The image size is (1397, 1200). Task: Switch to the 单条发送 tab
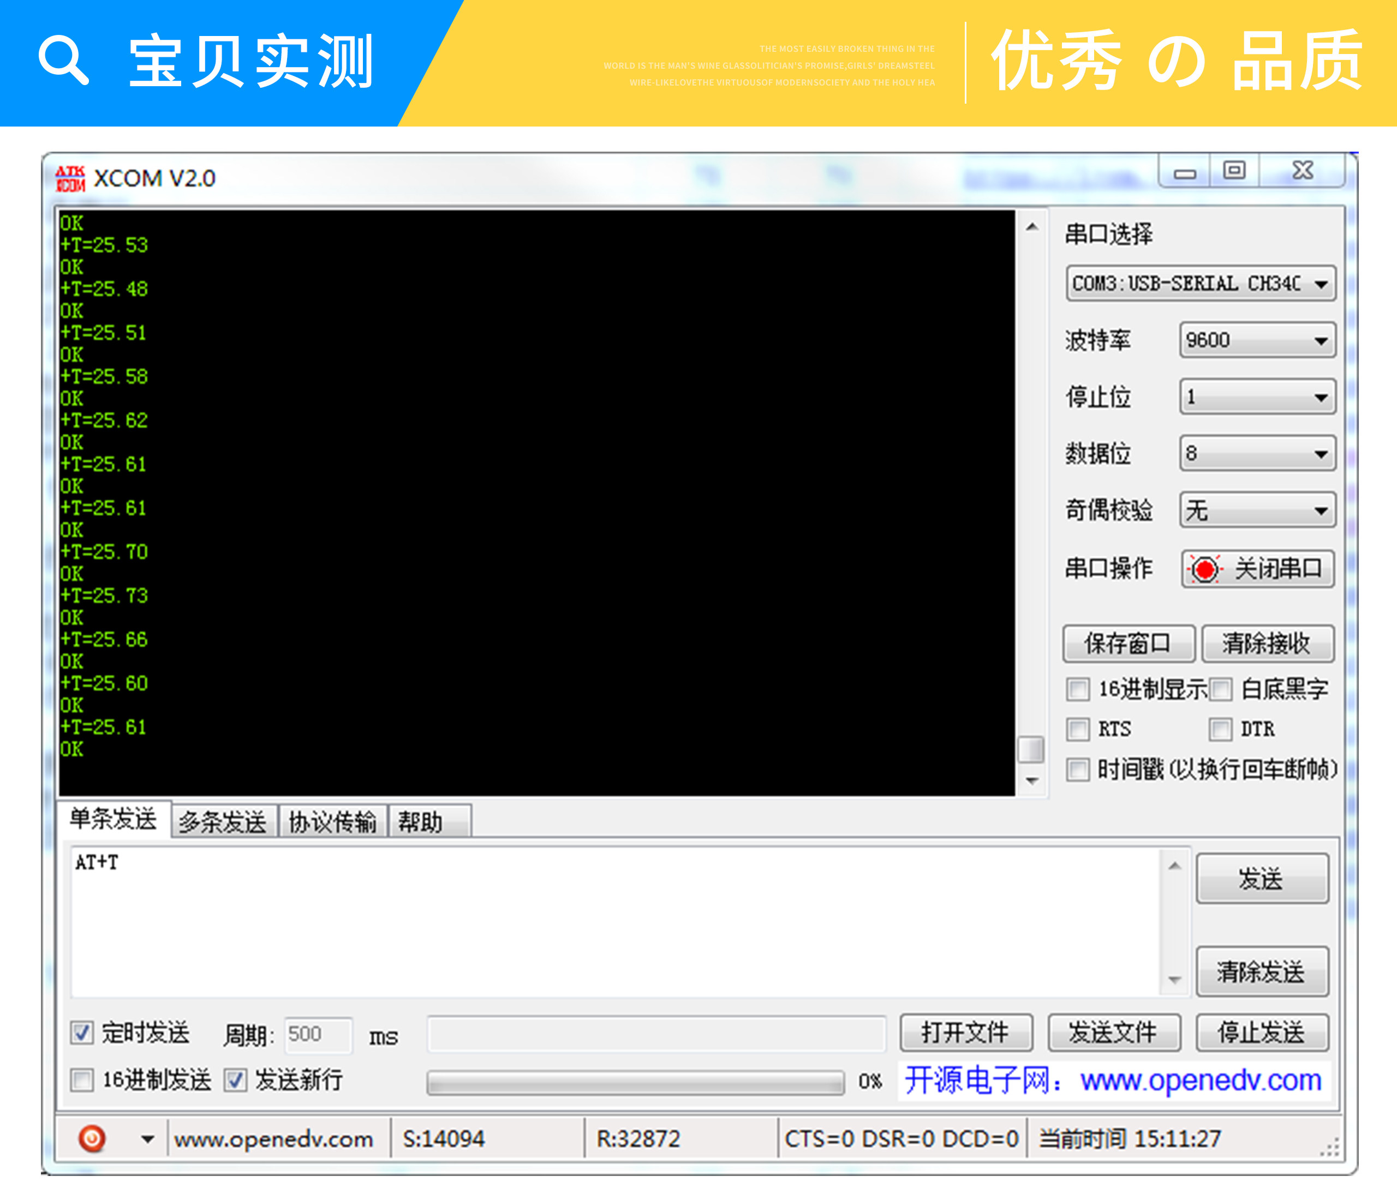pos(114,819)
